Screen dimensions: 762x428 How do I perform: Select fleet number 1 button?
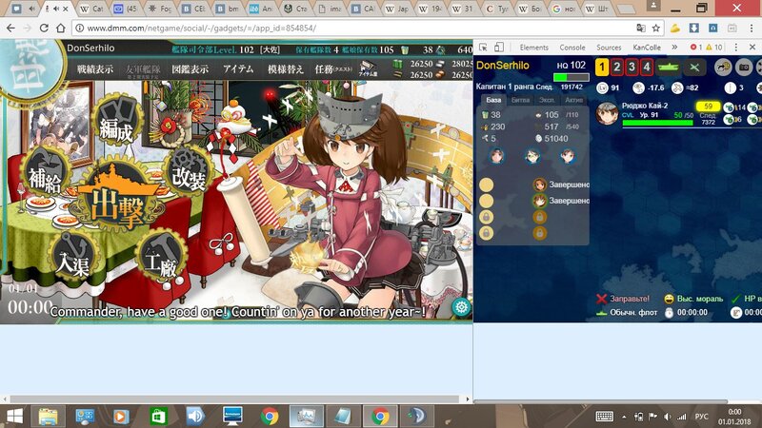tap(602, 67)
